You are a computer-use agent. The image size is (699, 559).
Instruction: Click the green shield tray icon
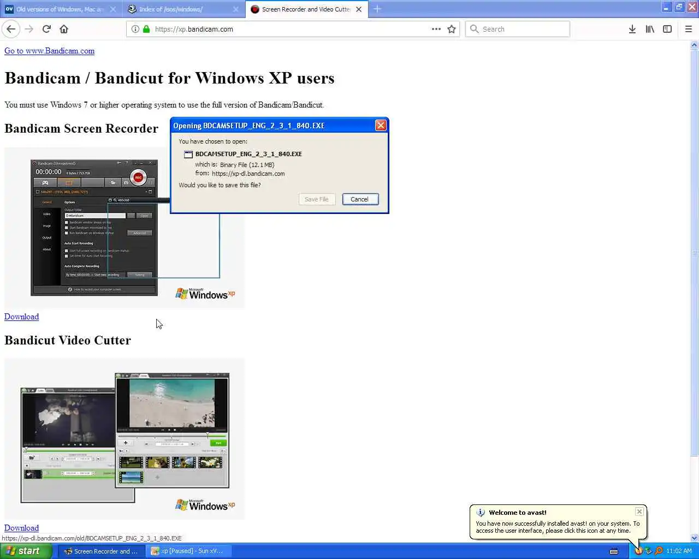tap(648, 551)
